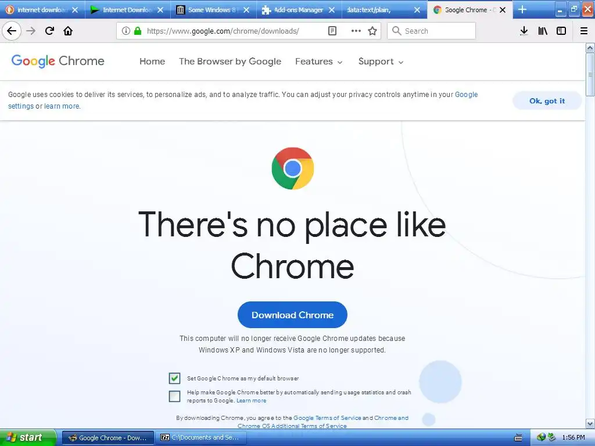
Task: Go back with the back arrow
Action: pyautogui.click(x=12, y=31)
